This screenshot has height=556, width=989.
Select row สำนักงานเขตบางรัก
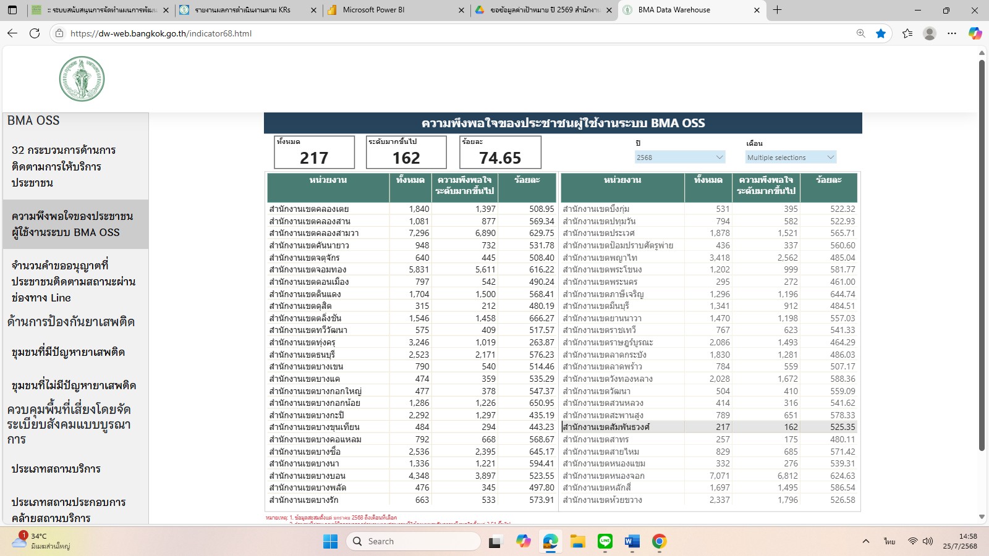click(411, 500)
